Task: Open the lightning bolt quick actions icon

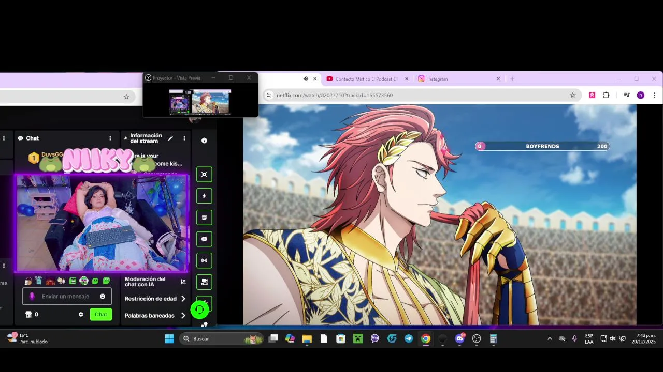Action: (x=204, y=196)
